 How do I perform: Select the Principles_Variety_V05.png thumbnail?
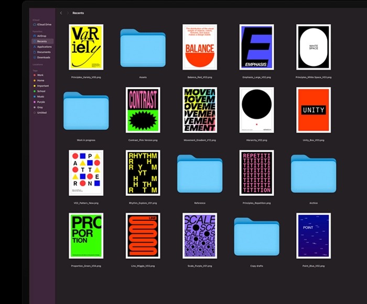tap(86, 47)
